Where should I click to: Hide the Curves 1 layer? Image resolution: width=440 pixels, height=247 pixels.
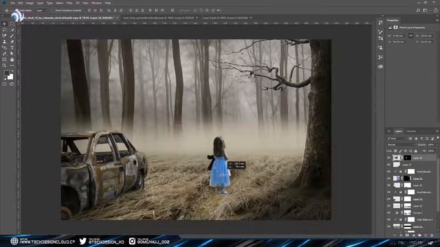388,213
